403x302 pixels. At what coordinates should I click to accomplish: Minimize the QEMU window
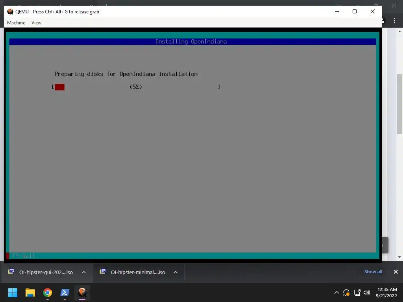(x=337, y=11)
